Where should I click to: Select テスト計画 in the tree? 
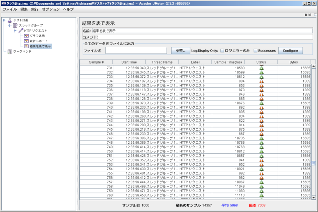pos(21,20)
